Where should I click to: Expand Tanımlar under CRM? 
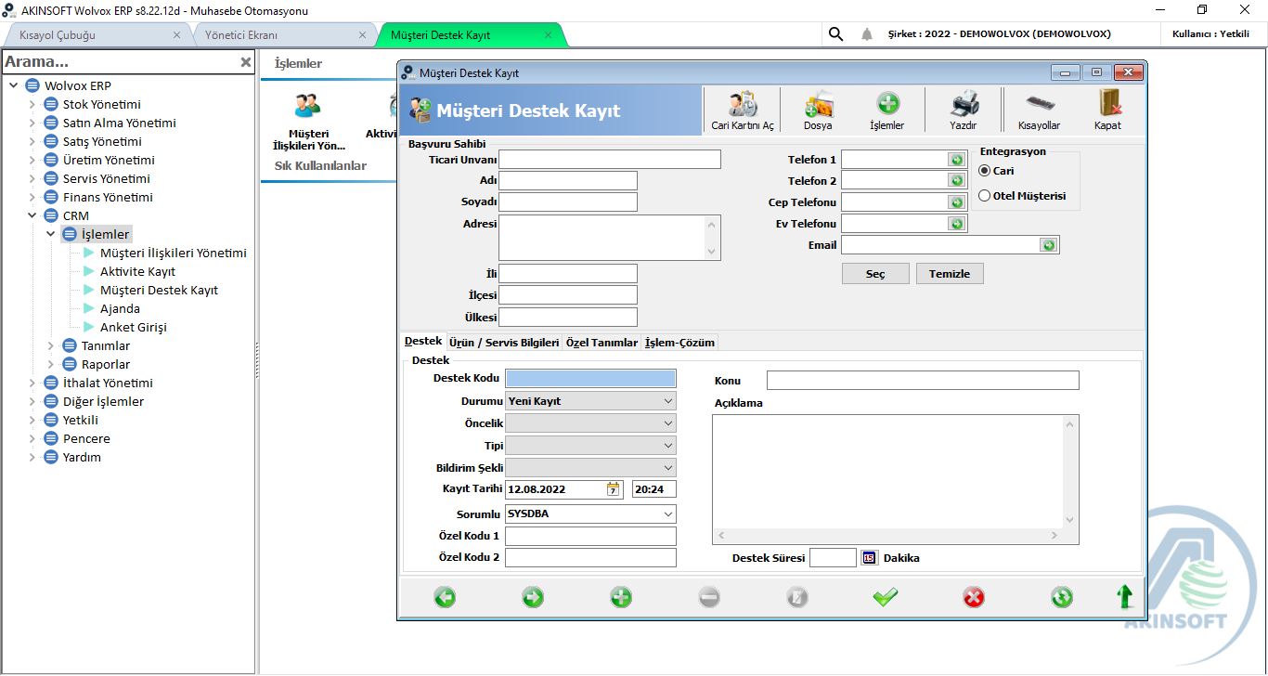tap(50, 345)
